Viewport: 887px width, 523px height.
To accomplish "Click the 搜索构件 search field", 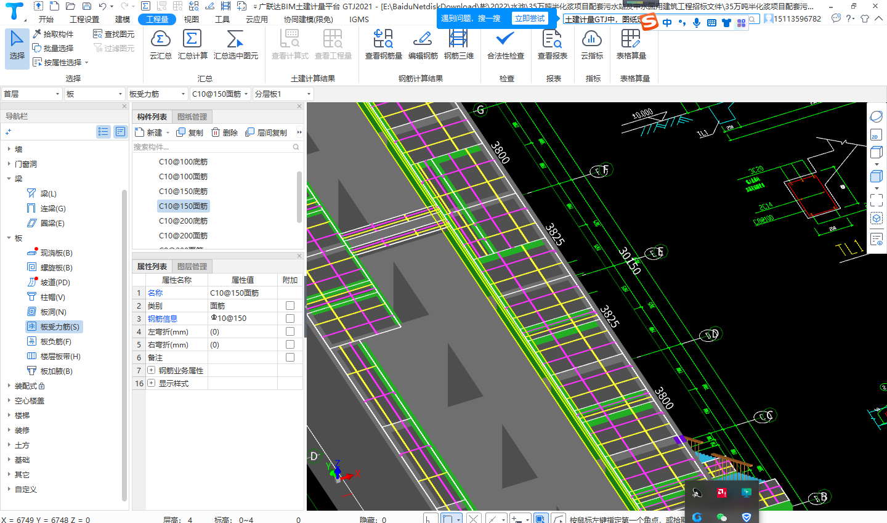I will tap(216, 147).
